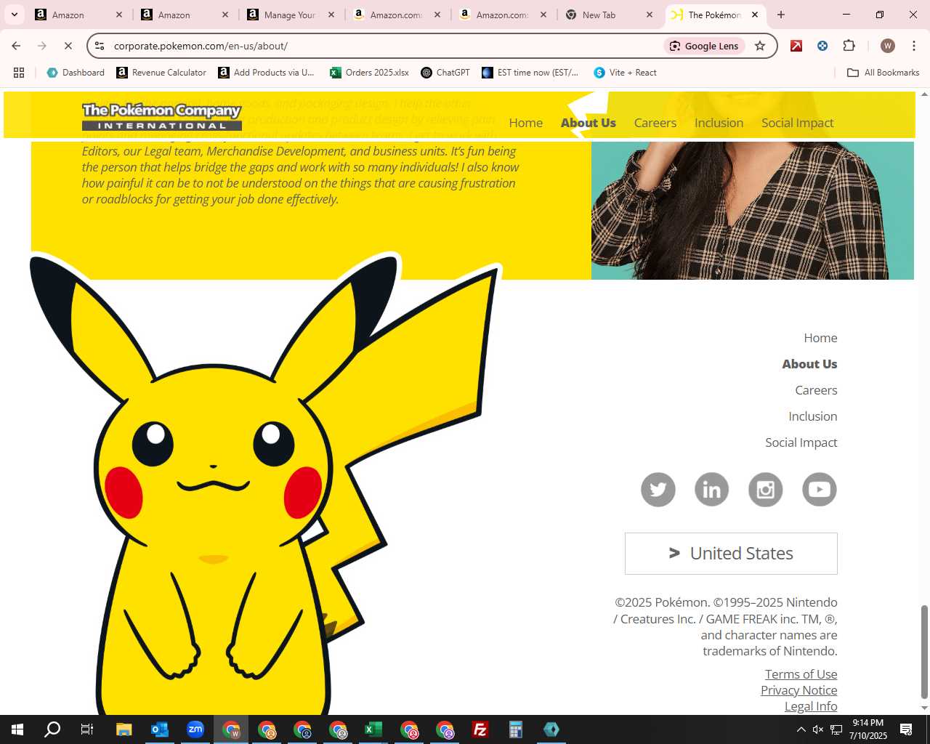Open the tab search dropdown arrow
Screen dimensions: 930x744
(14, 15)
